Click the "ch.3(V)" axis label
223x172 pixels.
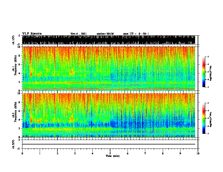[14, 144]
